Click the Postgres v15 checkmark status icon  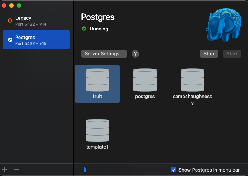pos(10,40)
